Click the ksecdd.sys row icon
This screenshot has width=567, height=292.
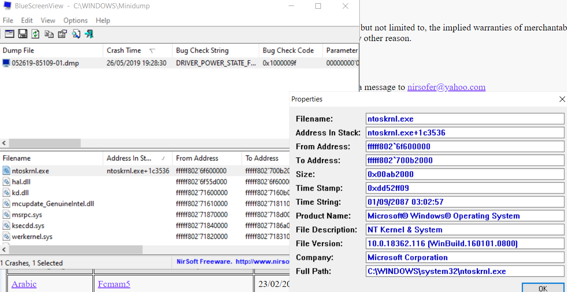click(x=6, y=226)
